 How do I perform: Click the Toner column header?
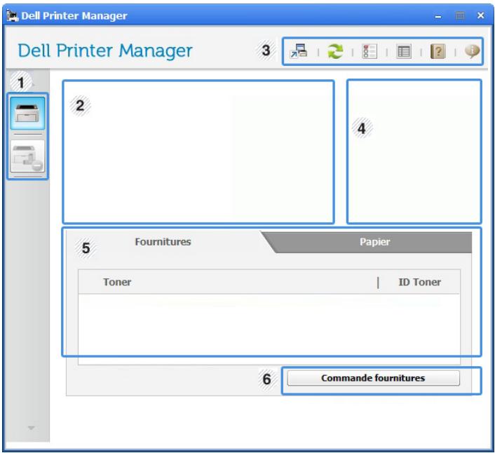click(117, 282)
